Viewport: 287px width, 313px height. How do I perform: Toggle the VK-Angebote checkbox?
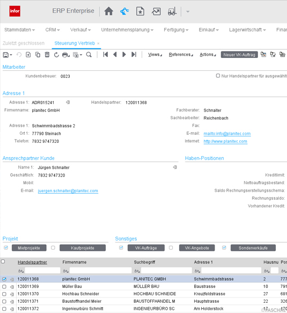[x=171, y=248]
